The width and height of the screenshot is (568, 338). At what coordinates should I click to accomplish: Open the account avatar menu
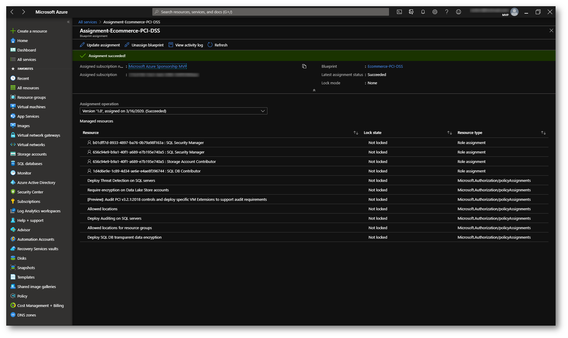(514, 12)
